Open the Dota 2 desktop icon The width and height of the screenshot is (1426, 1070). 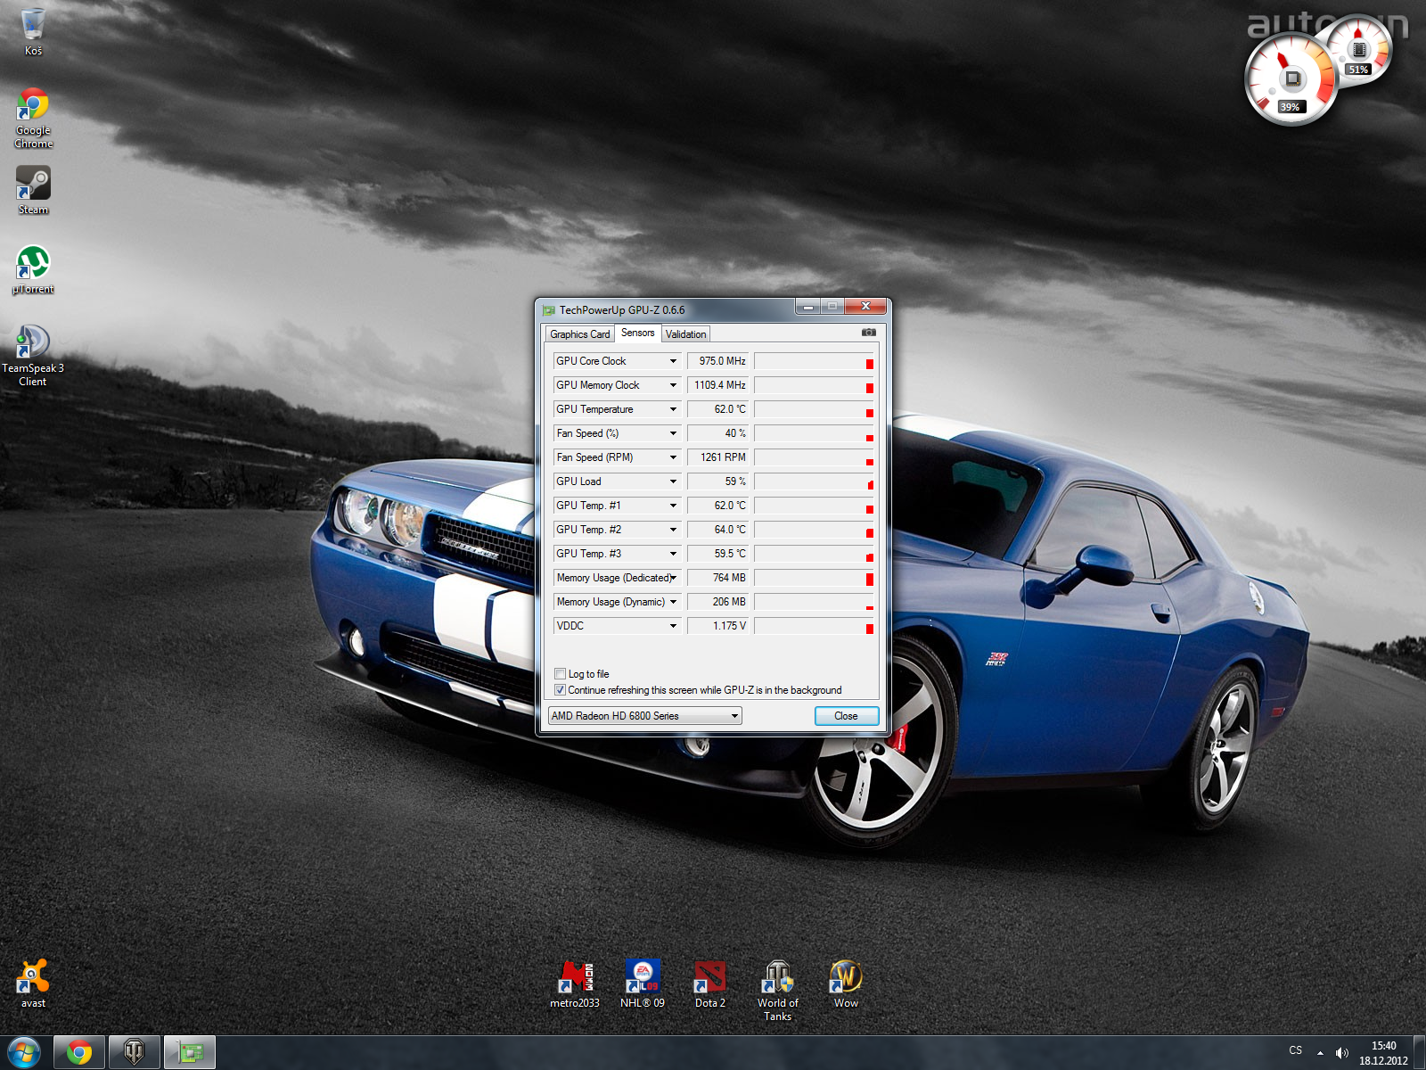pos(710,978)
